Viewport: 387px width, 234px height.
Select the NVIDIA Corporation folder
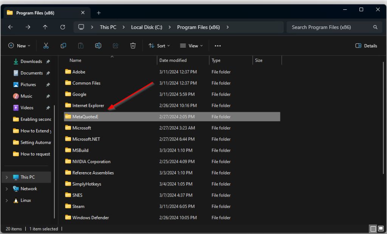pyautogui.click(x=91, y=162)
